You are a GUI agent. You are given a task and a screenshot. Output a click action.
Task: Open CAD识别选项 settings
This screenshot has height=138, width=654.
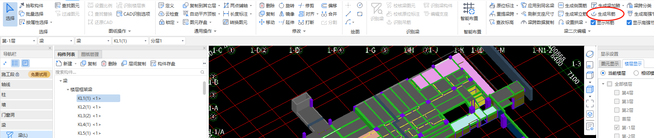pos(133,14)
